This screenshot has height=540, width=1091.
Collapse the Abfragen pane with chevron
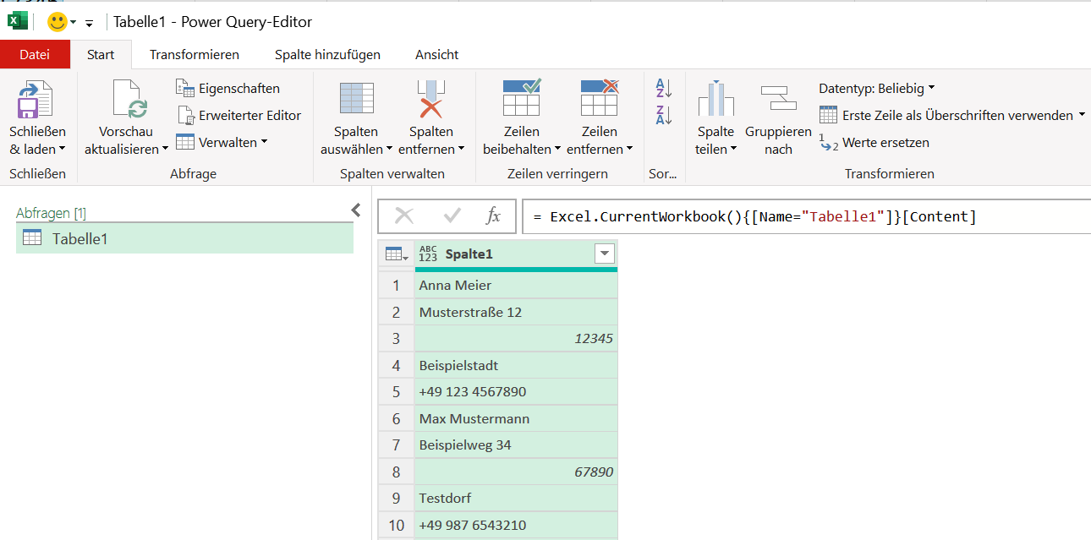(x=356, y=210)
